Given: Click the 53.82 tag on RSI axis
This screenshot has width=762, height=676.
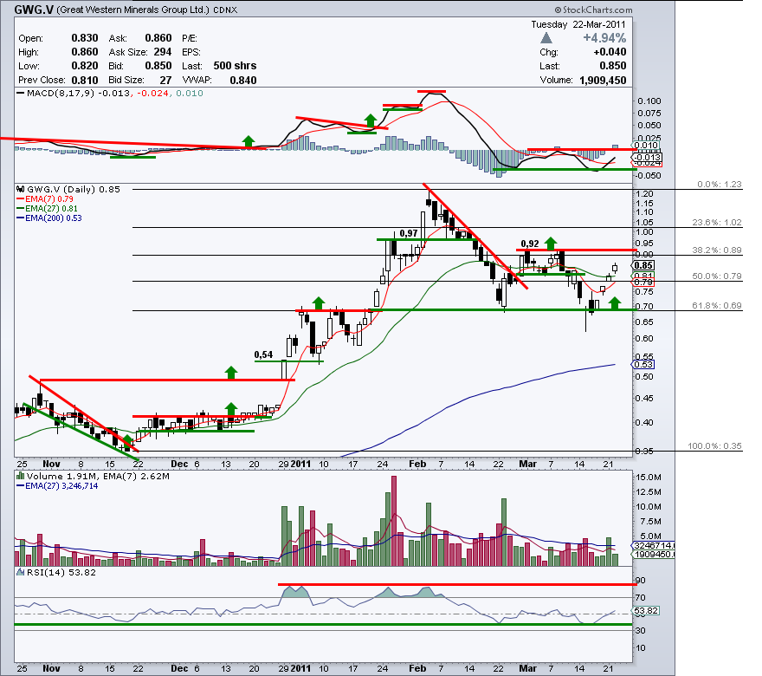Looking at the screenshot, I should pos(646,611).
